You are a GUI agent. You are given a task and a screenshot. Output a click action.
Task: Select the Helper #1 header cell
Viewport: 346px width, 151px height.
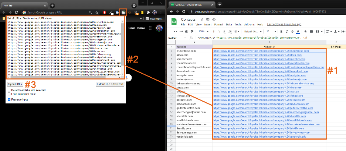point(269,47)
